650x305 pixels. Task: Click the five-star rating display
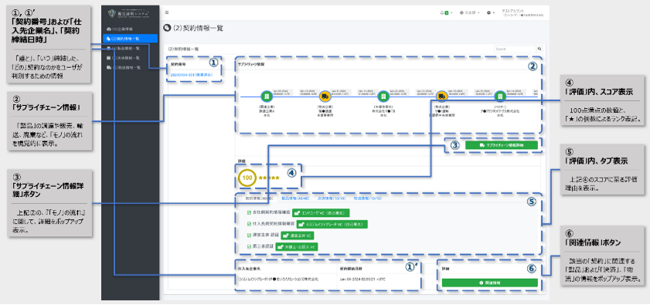click(x=269, y=178)
